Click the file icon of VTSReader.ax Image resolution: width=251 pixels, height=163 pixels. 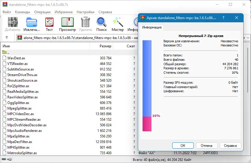coord(4,63)
